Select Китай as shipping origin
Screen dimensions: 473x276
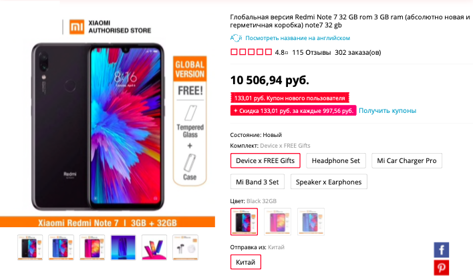246,262
